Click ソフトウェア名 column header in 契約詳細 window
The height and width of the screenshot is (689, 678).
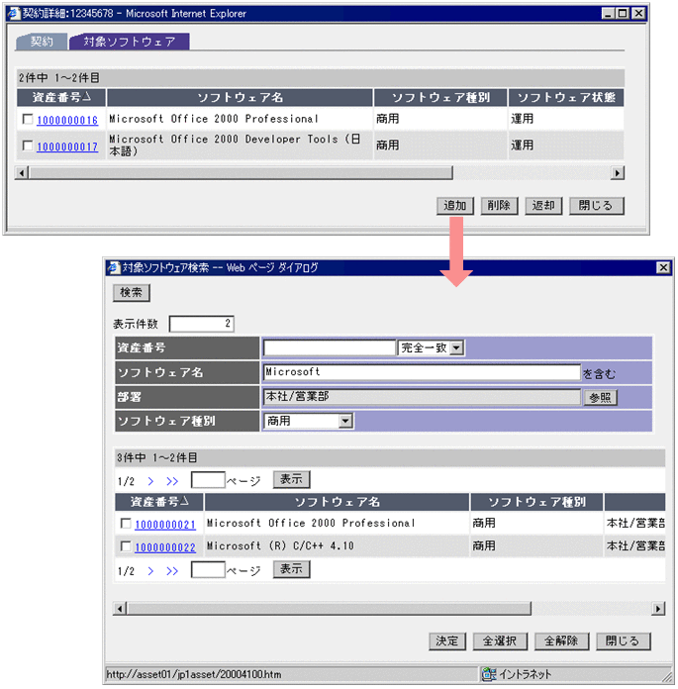(x=240, y=97)
